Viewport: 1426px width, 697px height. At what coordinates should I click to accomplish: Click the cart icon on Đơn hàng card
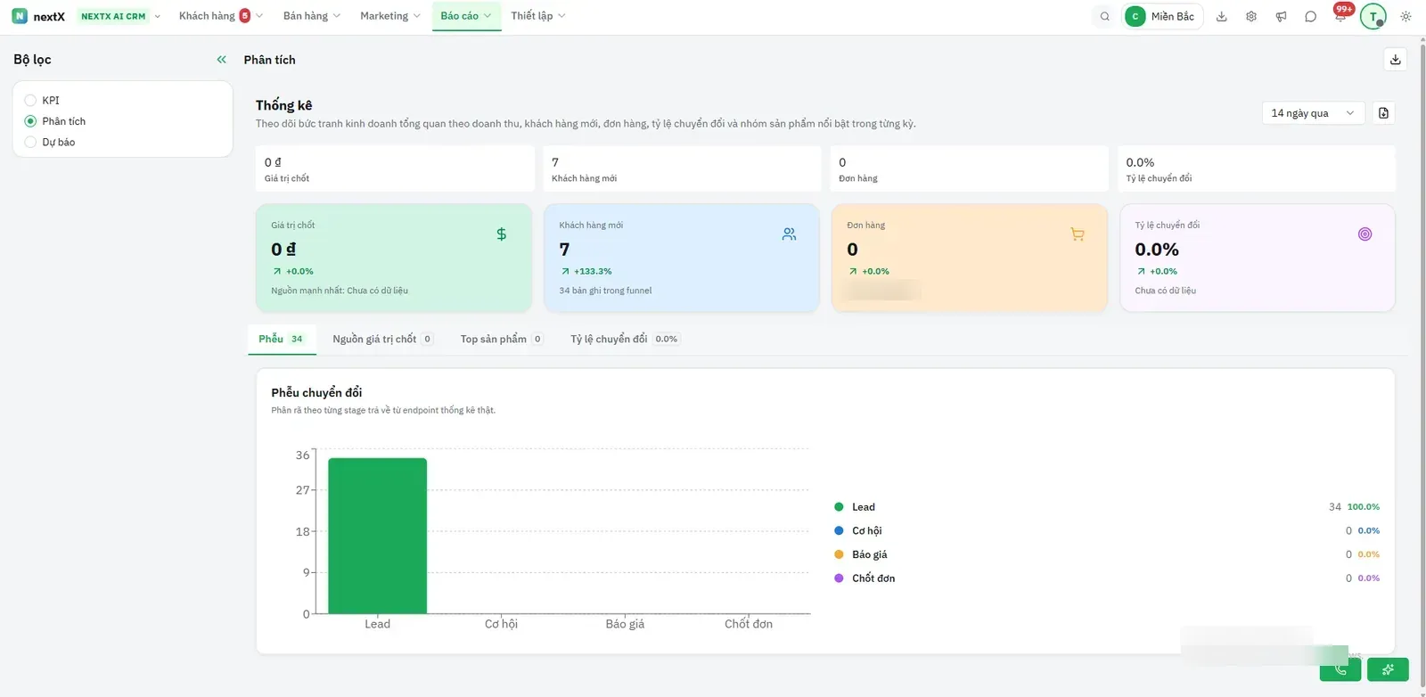1078,234
